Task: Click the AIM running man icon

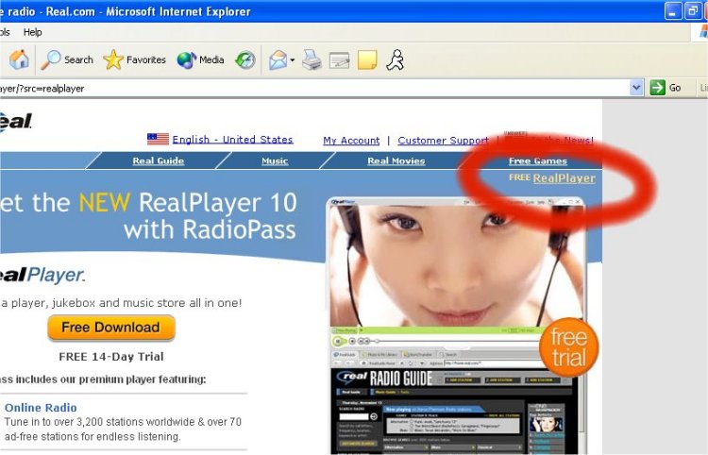Action: [x=396, y=59]
